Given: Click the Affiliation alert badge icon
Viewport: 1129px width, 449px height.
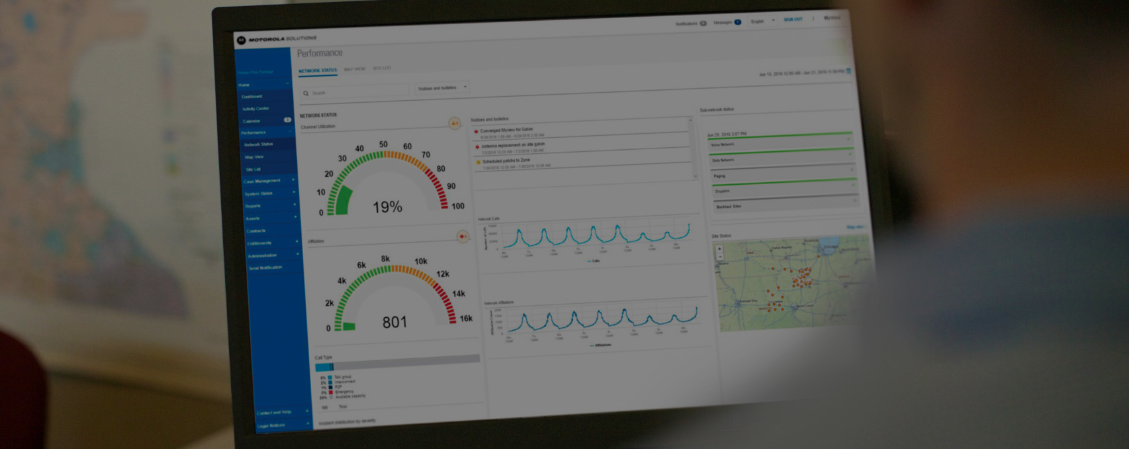Looking at the screenshot, I should (x=462, y=236).
